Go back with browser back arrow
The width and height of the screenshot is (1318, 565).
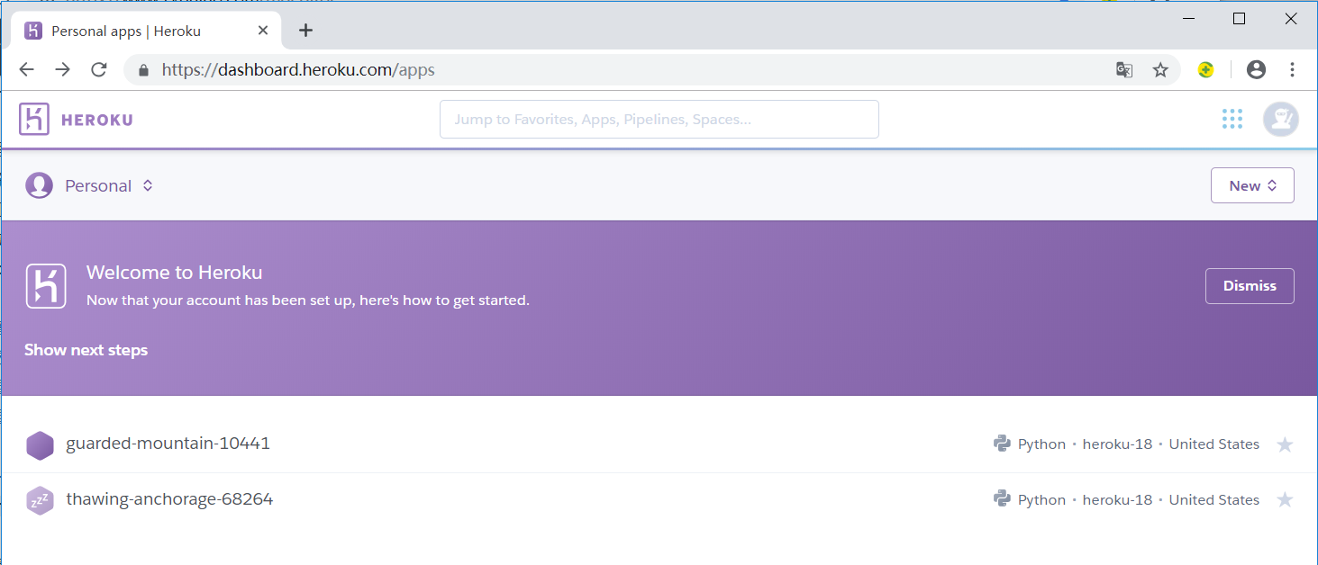26,69
